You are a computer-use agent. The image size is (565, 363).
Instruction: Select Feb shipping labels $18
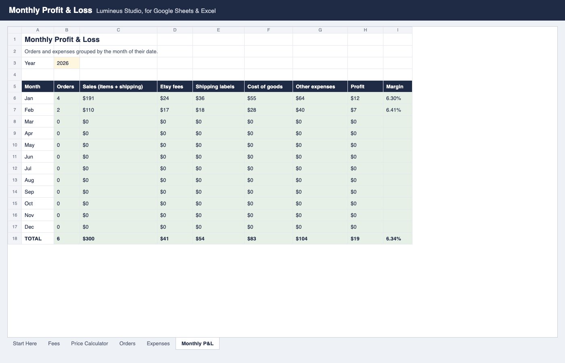pyautogui.click(x=218, y=110)
